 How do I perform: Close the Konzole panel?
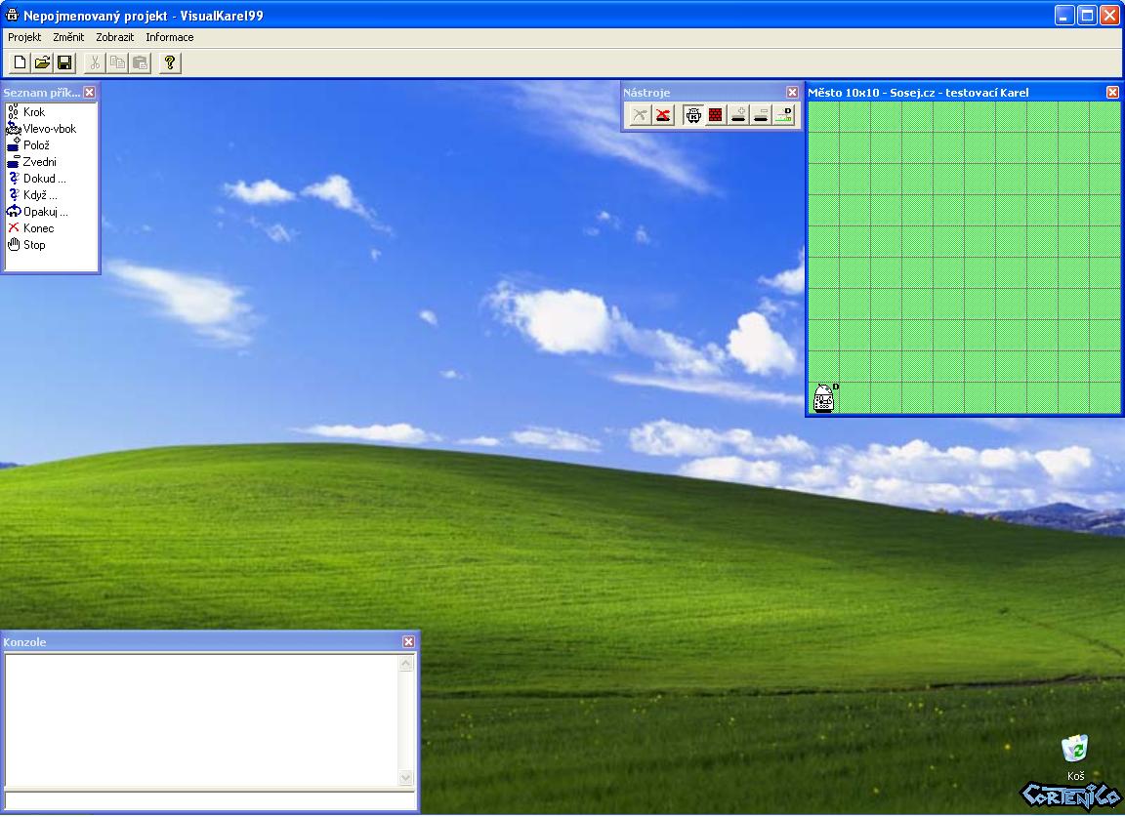pos(408,641)
